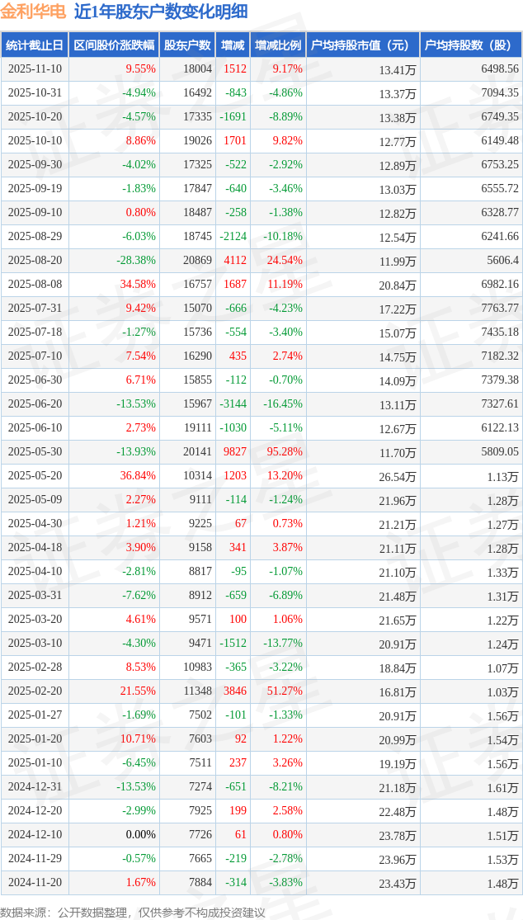Click the -28.38% price change cell
Image resolution: width=523 pixels, height=920 pixels.
135,261
